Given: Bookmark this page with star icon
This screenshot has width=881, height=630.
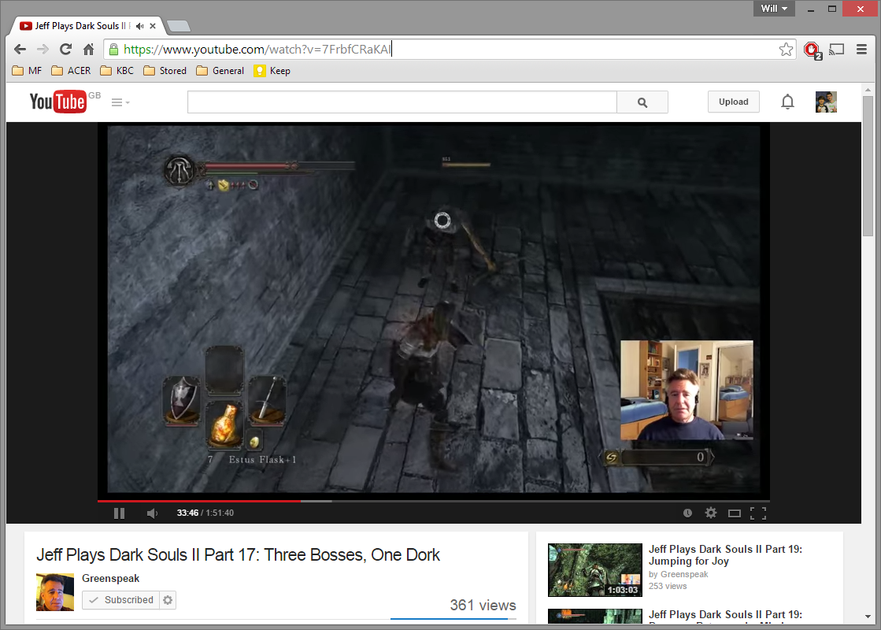Looking at the screenshot, I should pos(786,50).
